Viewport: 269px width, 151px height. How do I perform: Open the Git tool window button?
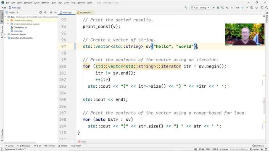[37, 146]
